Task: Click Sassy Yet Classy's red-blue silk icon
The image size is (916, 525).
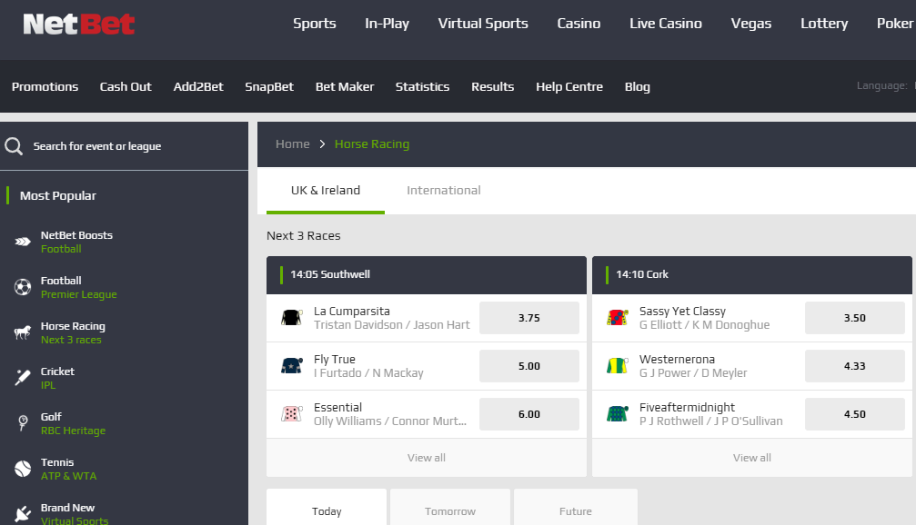Action: pos(617,317)
